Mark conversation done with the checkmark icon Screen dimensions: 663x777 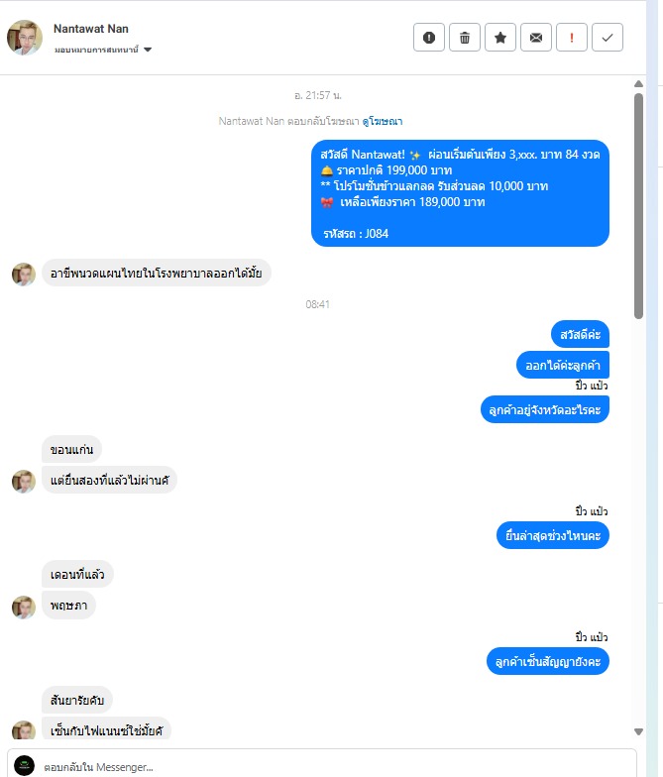(607, 38)
